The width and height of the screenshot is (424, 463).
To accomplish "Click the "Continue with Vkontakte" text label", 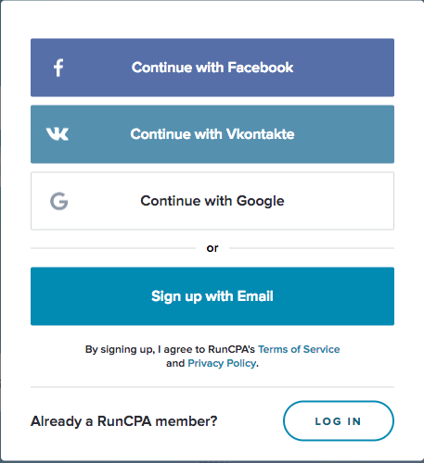I will [212, 134].
